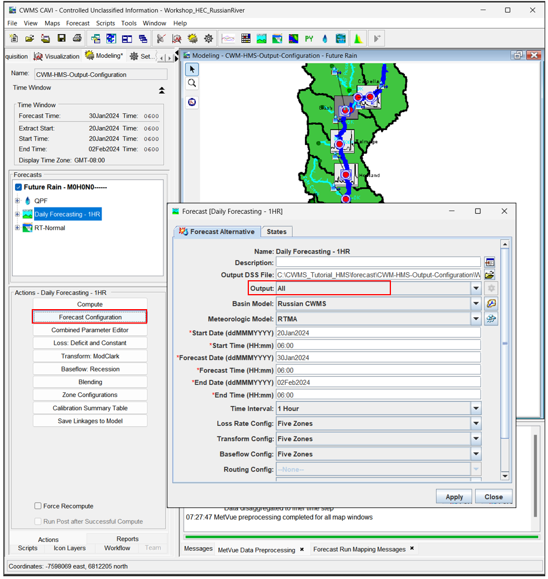Click the Compute button
The height and width of the screenshot is (579, 548).
90,304
